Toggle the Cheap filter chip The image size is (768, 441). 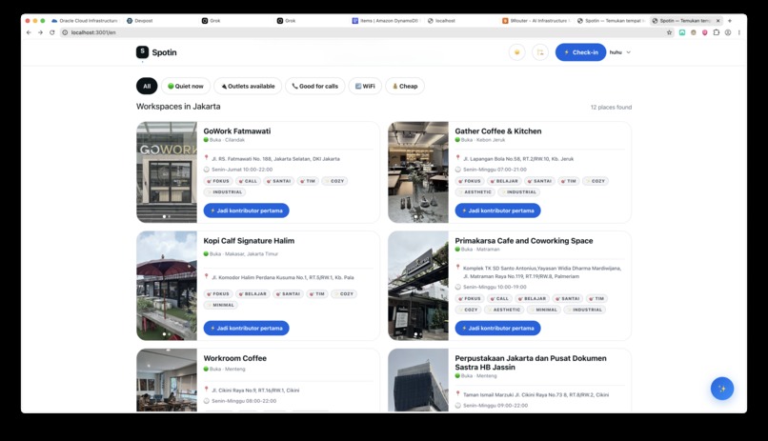(405, 86)
